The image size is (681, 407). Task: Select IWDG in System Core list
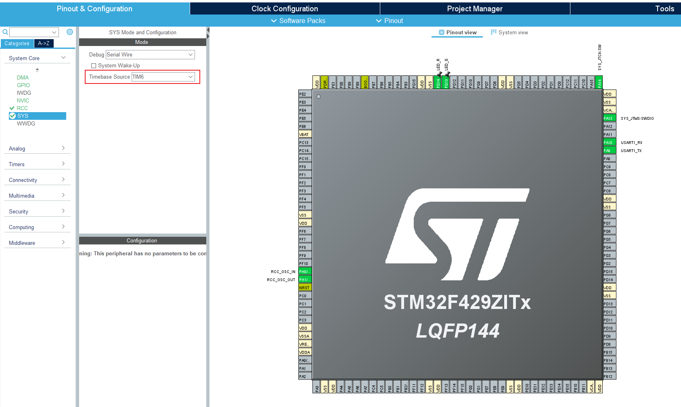(24, 93)
